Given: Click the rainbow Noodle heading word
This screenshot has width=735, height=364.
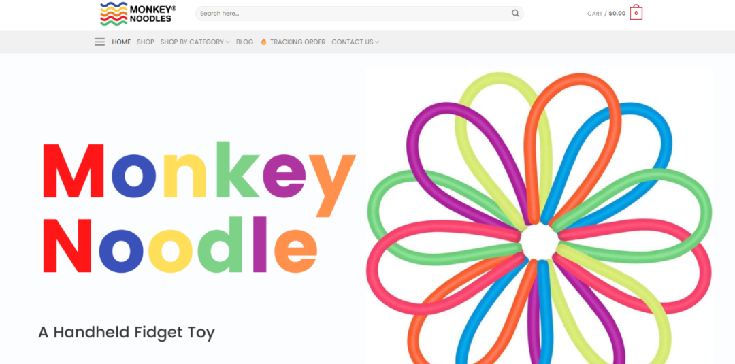Looking at the screenshot, I should 180,245.
